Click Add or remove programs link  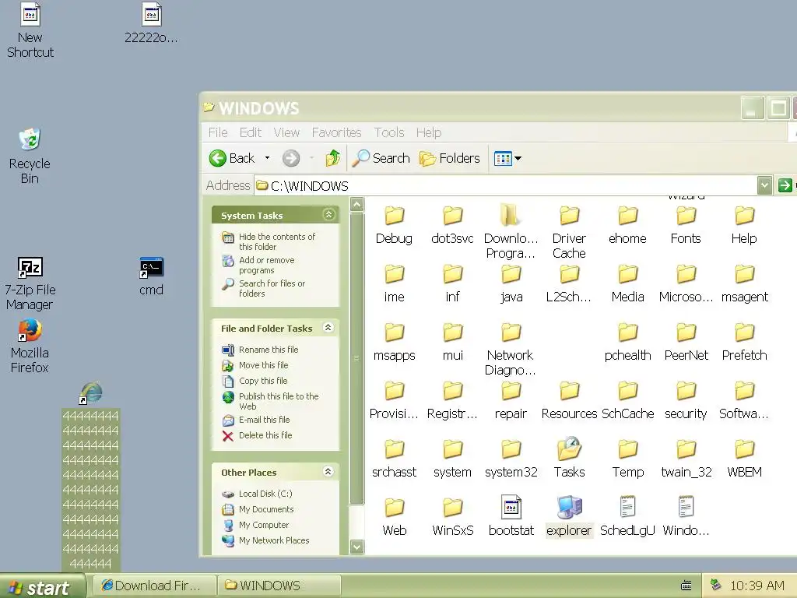pos(267,265)
